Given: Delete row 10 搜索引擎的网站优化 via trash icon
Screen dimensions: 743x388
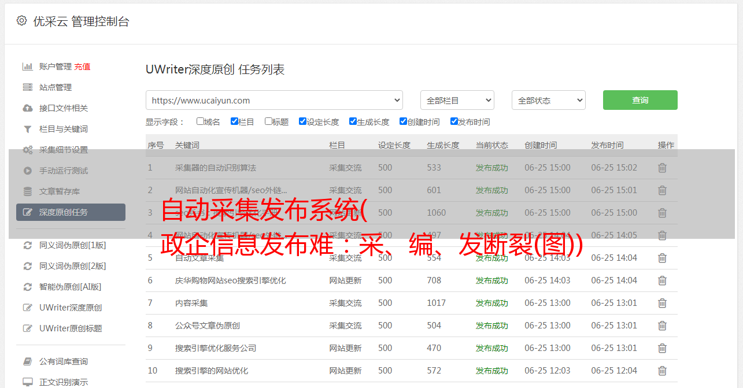Looking at the screenshot, I should [x=663, y=371].
